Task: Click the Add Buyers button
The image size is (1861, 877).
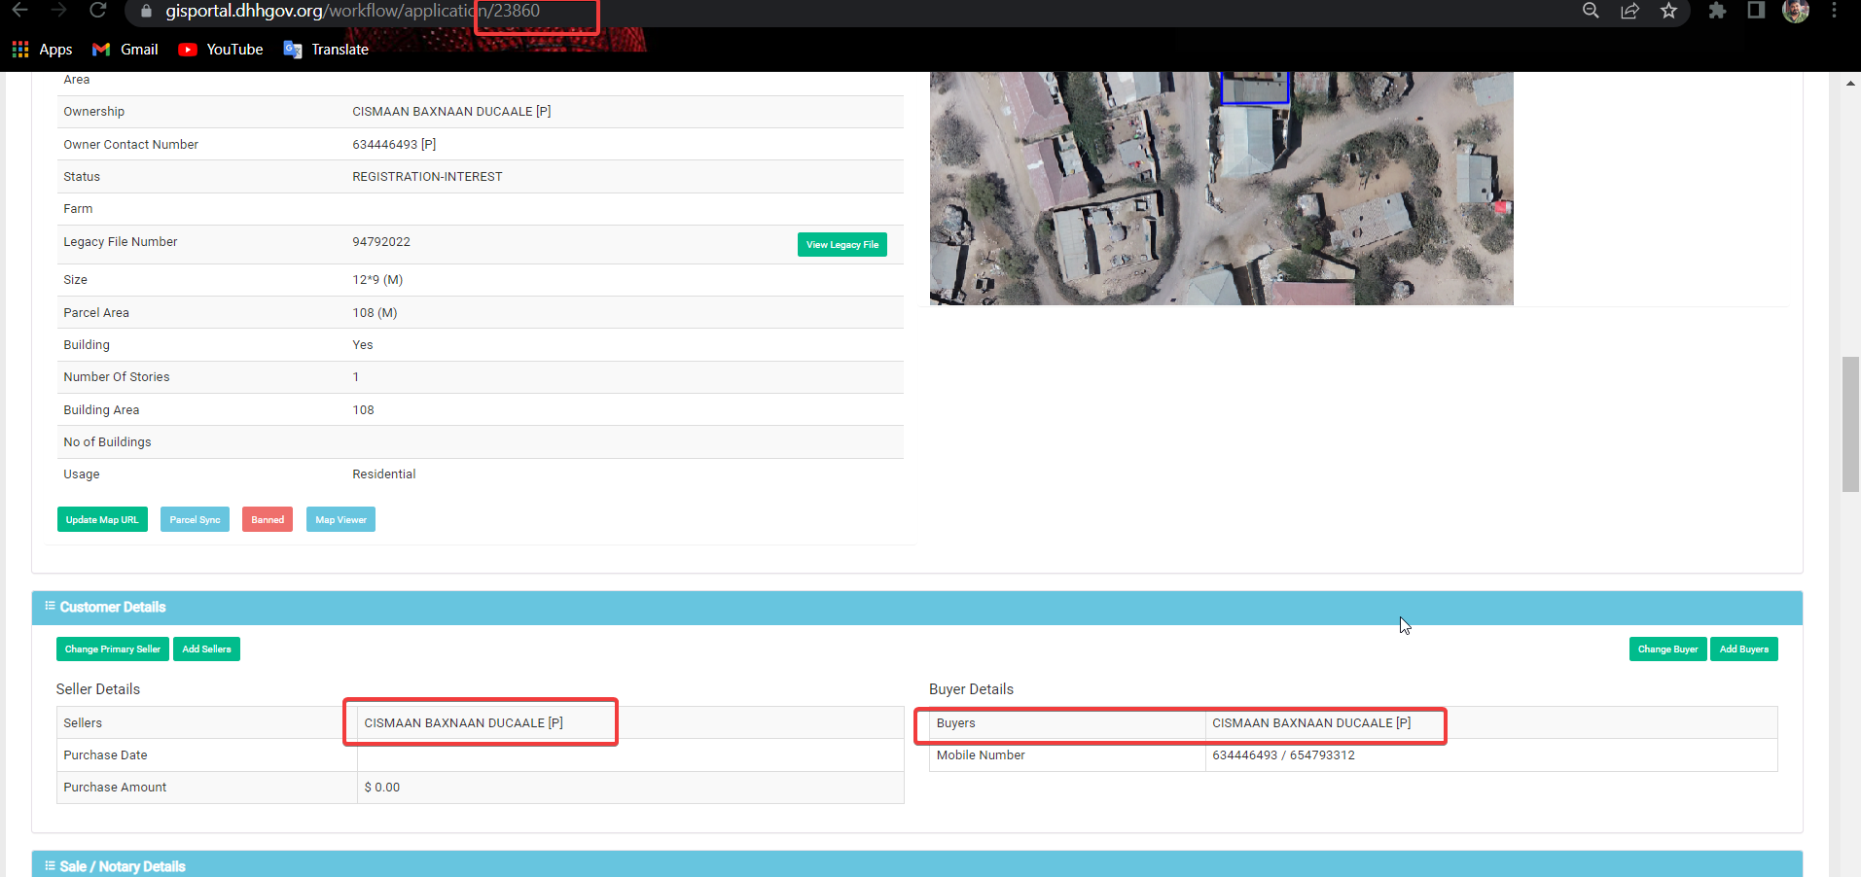Action: coord(1744,649)
